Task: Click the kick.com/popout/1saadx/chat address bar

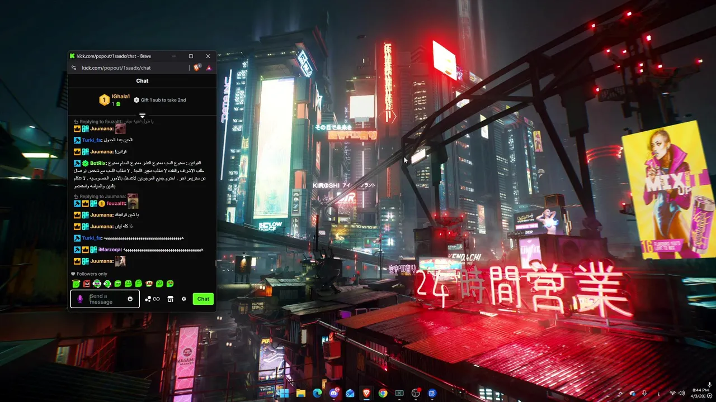Action: [x=116, y=68]
